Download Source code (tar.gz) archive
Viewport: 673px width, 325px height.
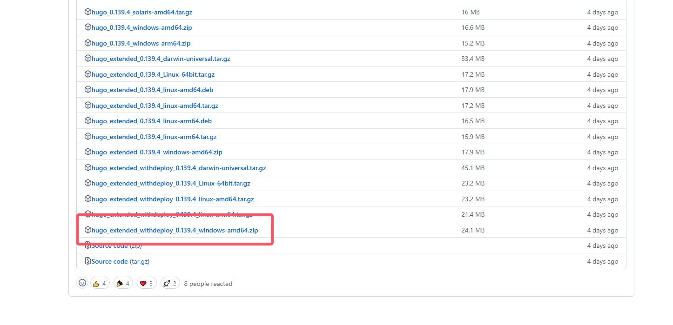120,261
